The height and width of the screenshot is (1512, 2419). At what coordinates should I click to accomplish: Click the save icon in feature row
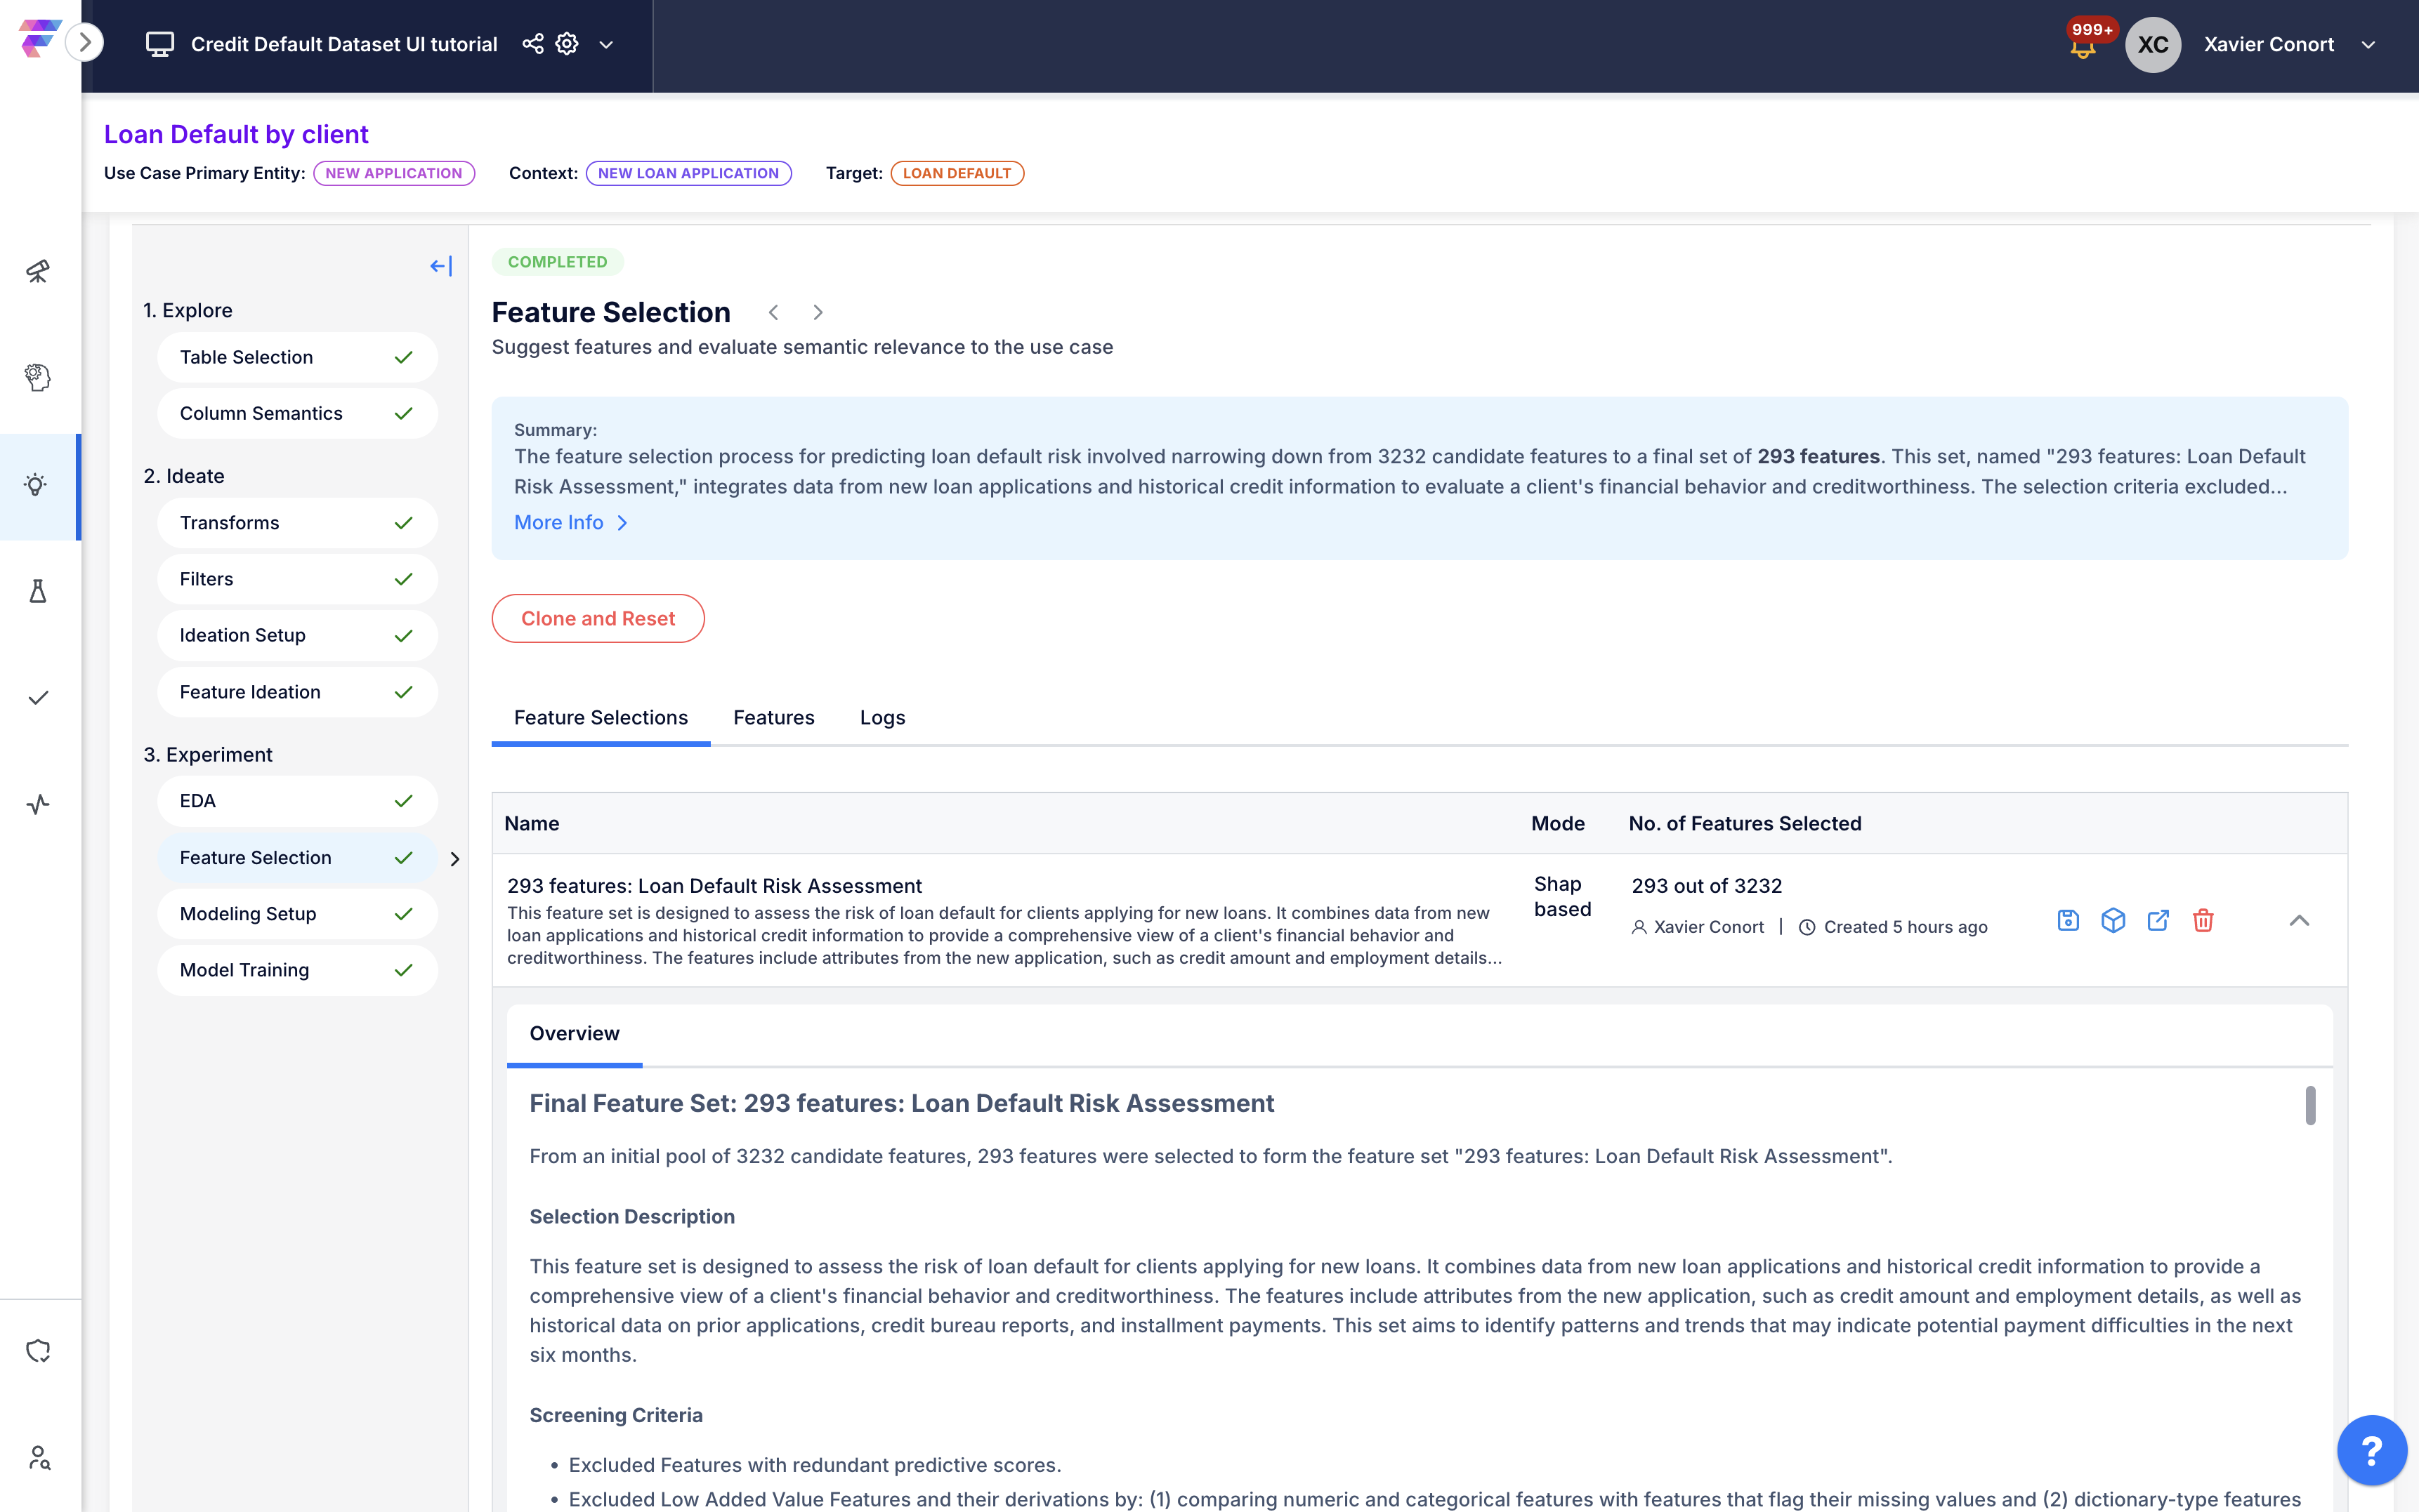2068,920
